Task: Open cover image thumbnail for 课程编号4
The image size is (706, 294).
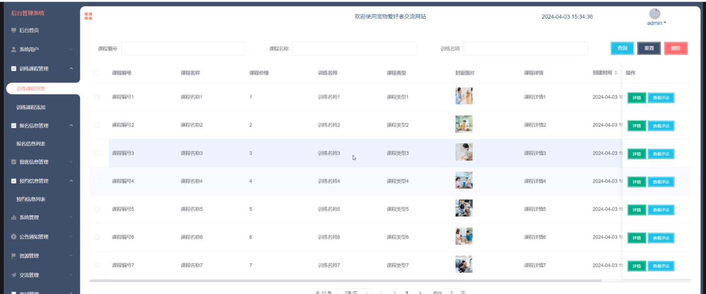Action: [464, 180]
